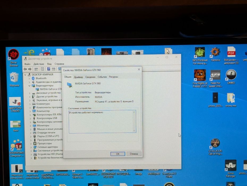
Task: Switch to the Драйвер tab
Action: [x=78, y=77]
